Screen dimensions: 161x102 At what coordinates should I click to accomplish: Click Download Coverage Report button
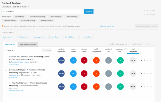pos(147,26)
